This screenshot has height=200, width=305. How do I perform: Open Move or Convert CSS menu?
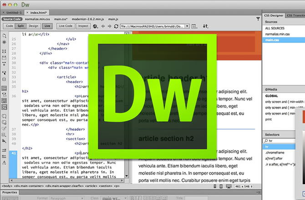click(4, 141)
